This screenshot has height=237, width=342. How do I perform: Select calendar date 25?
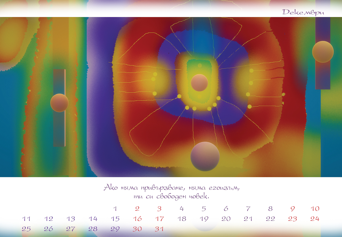click(26, 229)
